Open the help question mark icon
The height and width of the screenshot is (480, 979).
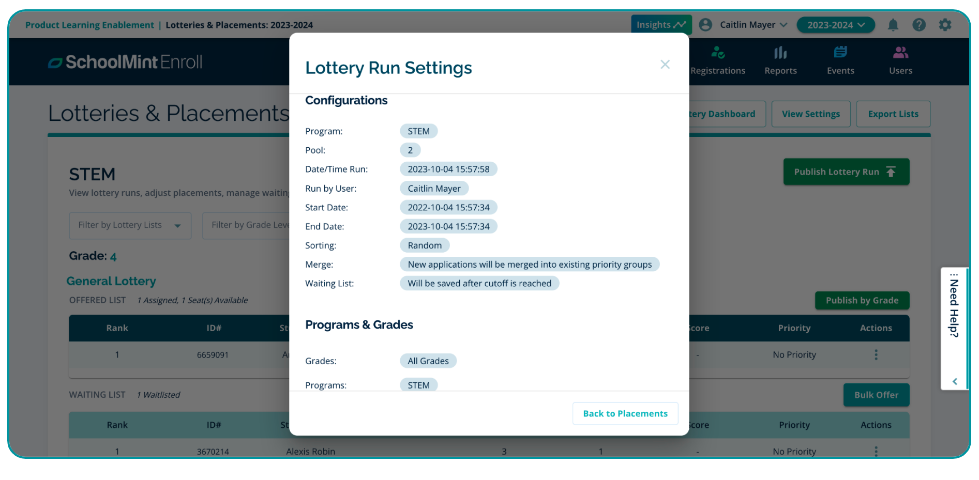pos(918,25)
